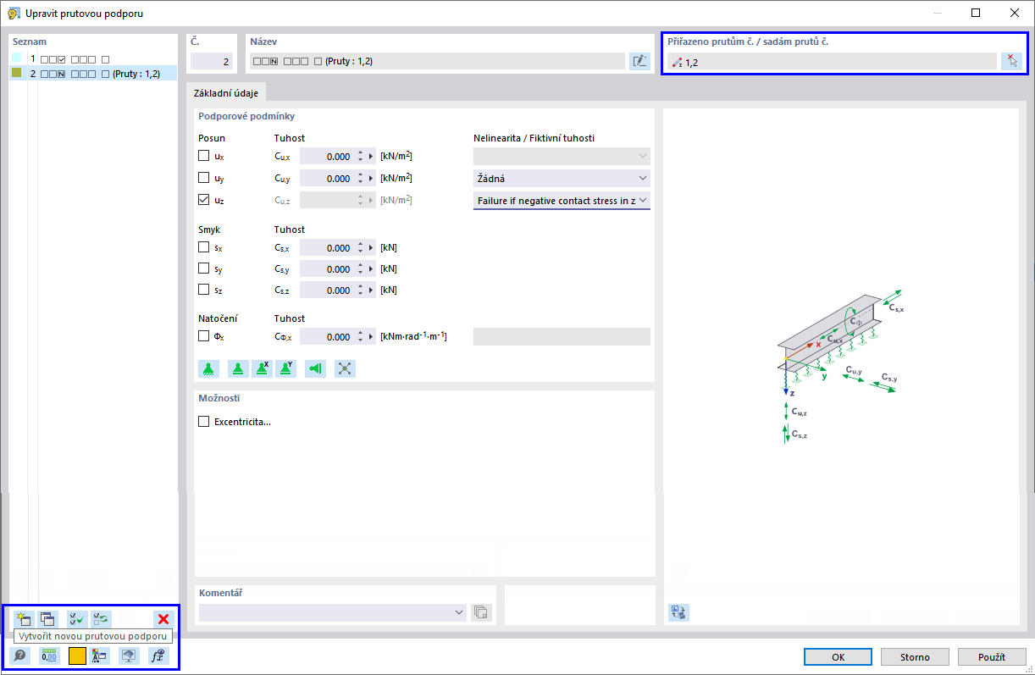Click the formula fx display icon

[x=158, y=655]
